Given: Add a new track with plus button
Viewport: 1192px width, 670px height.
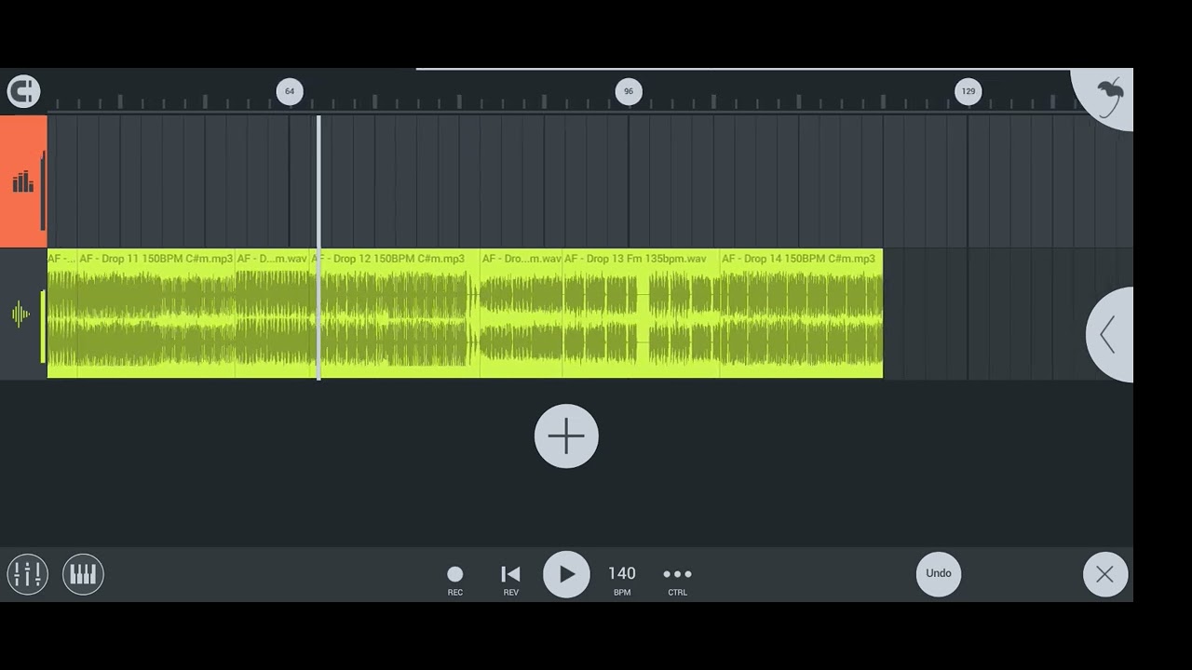Looking at the screenshot, I should click(566, 435).
